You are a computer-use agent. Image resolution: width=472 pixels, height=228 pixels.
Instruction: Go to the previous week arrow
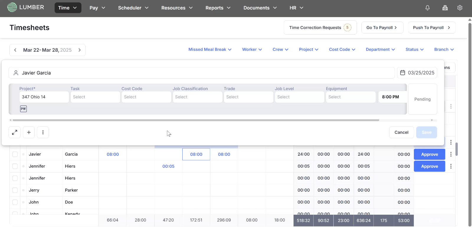tap(15, 50)
